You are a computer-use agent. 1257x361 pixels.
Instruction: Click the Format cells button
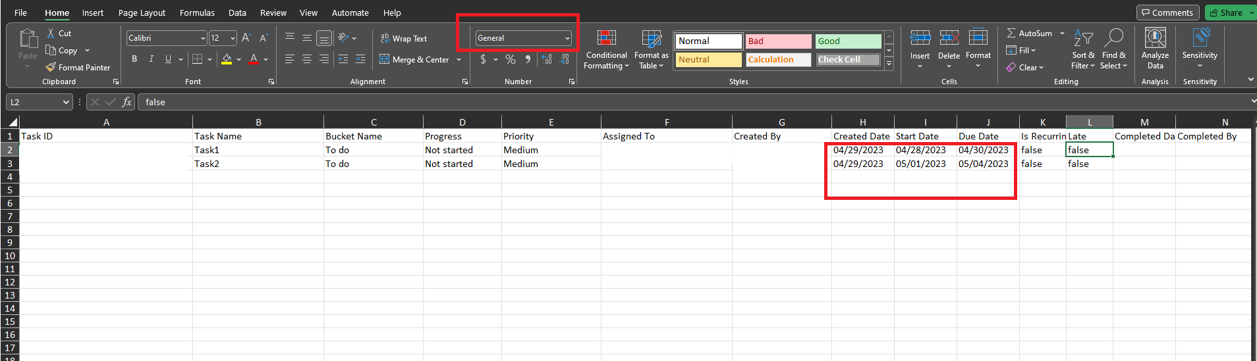click(x=978, y=47)
